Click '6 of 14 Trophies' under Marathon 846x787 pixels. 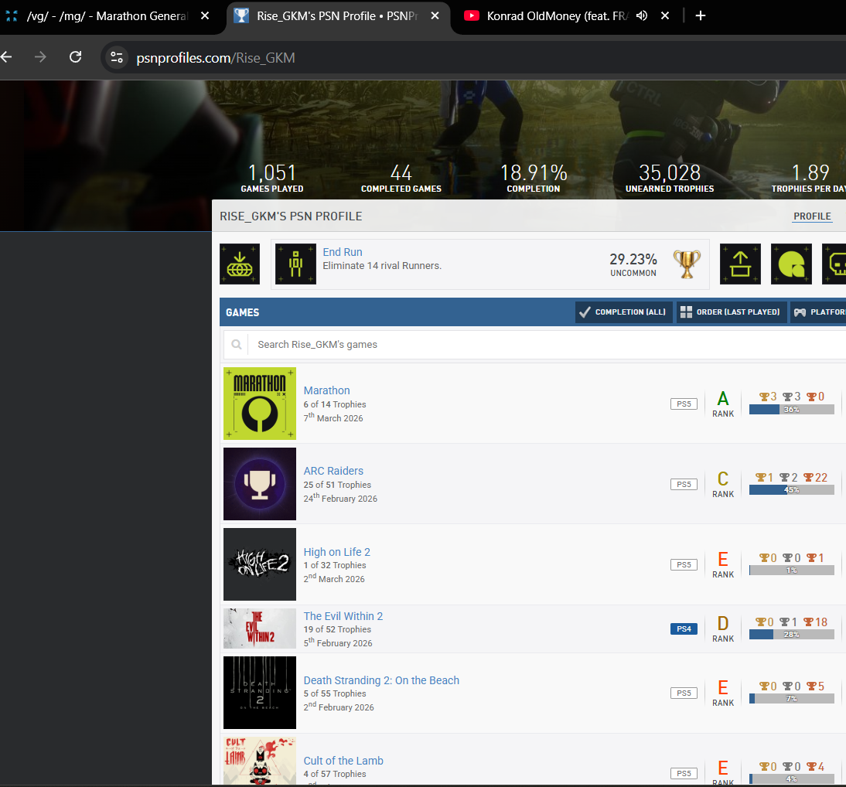tap(335, 404)
